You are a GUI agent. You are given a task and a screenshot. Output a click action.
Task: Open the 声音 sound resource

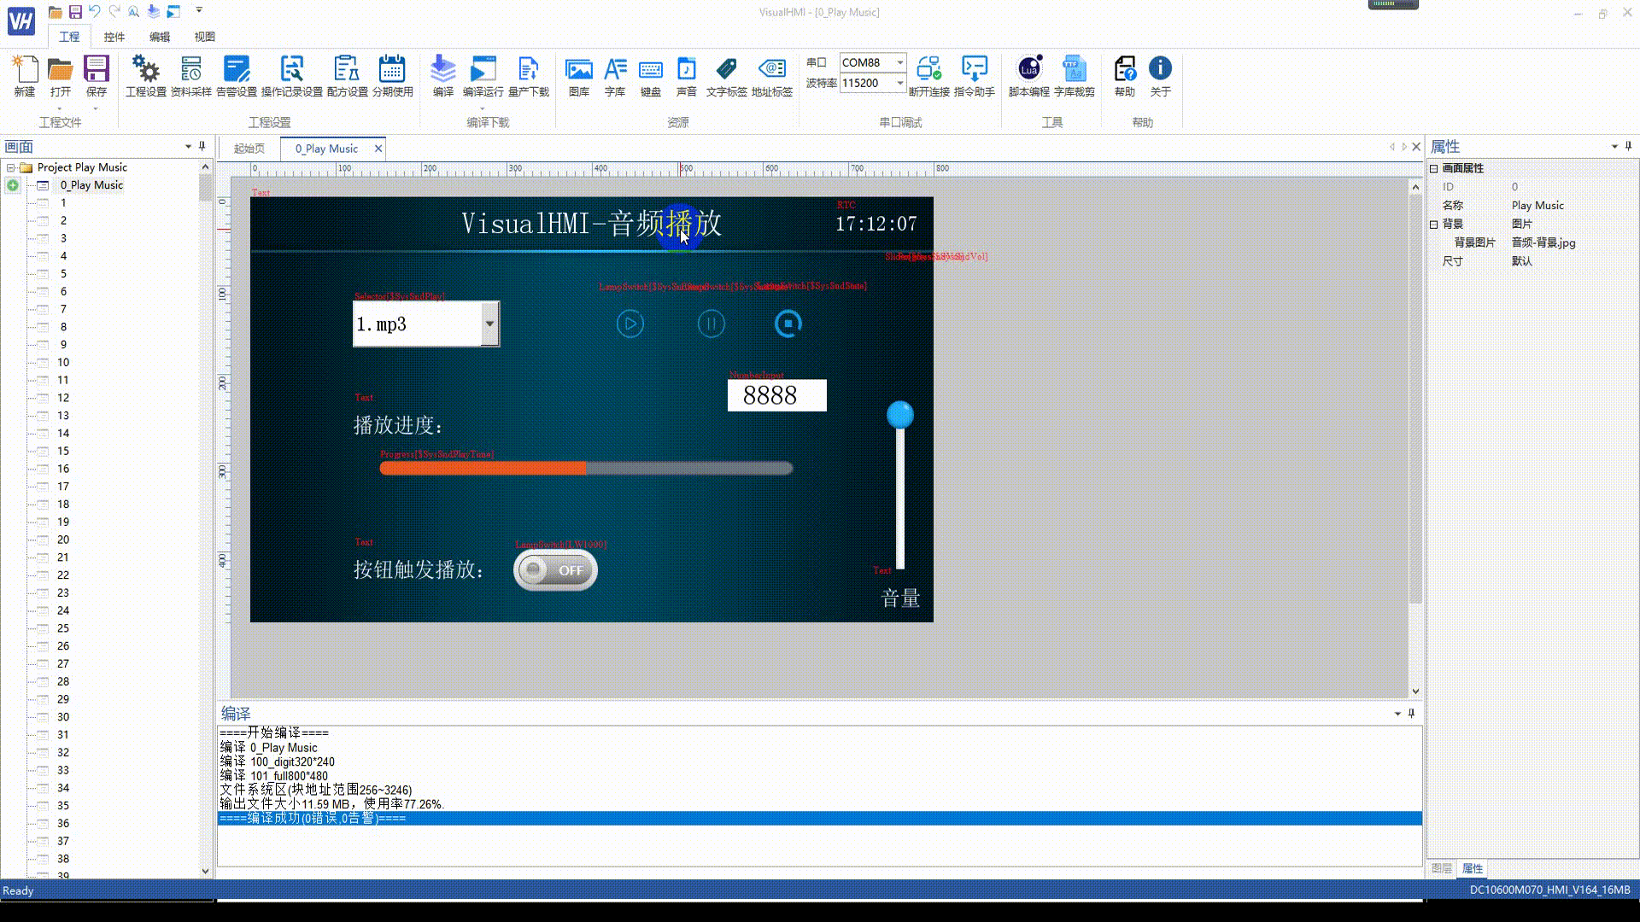[x=687, y=76]
